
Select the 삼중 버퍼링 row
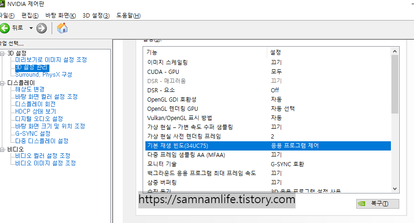[x=268, y=182]
